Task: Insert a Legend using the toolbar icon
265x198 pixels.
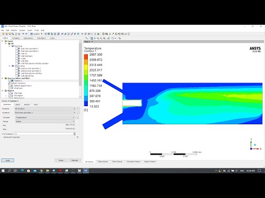Action: [x=68, y=34]
